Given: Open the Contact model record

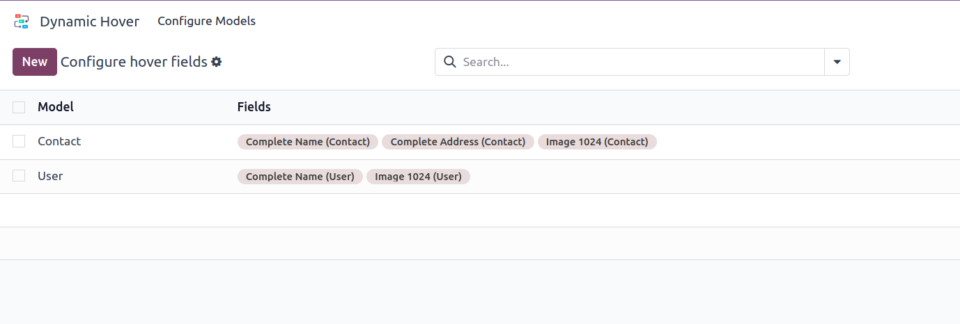Looking at the screenshot, I should (59, 141).
